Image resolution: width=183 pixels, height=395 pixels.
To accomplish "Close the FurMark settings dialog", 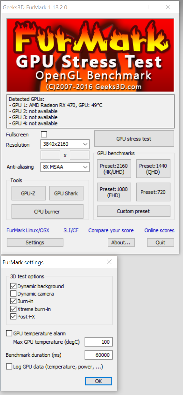I will [109, 262].
